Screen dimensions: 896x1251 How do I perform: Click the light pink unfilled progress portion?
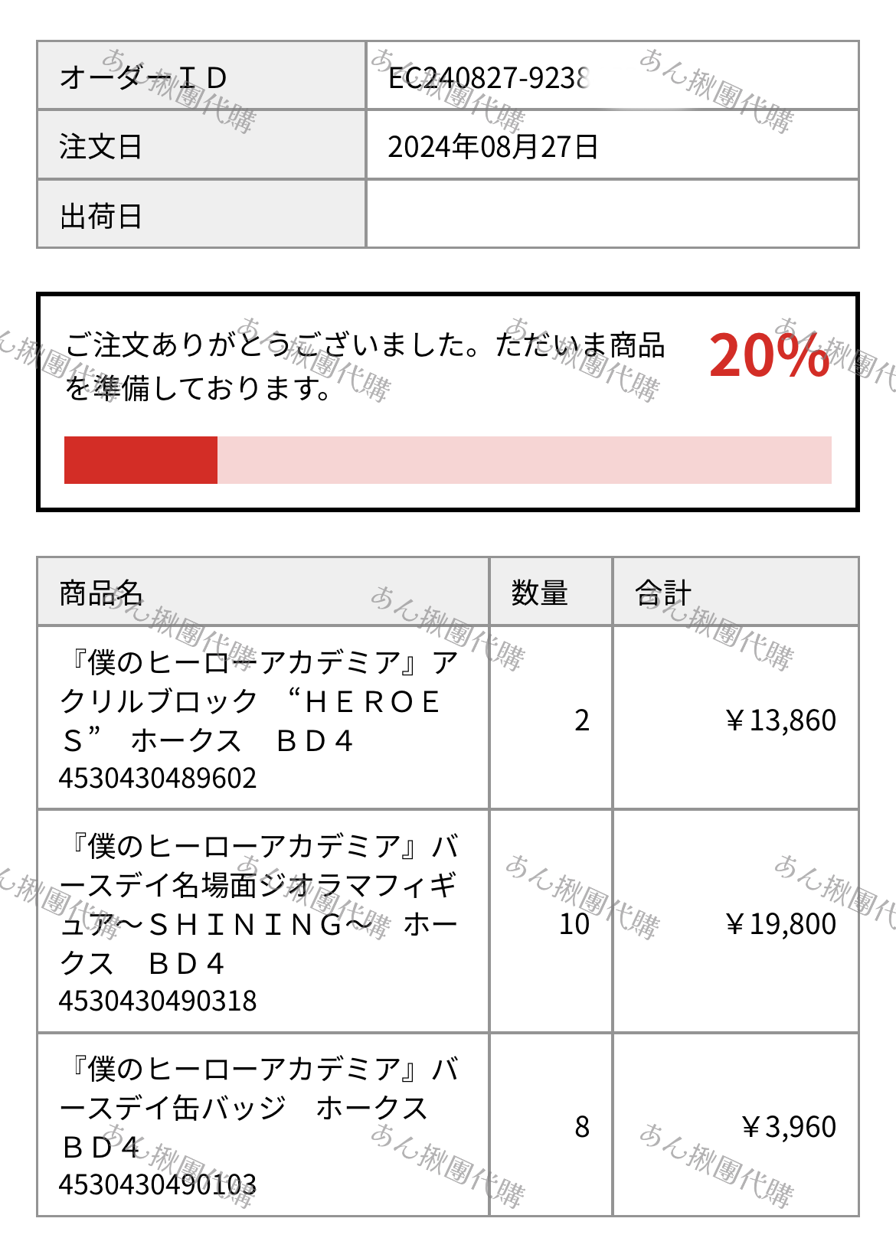coord(525,460)
